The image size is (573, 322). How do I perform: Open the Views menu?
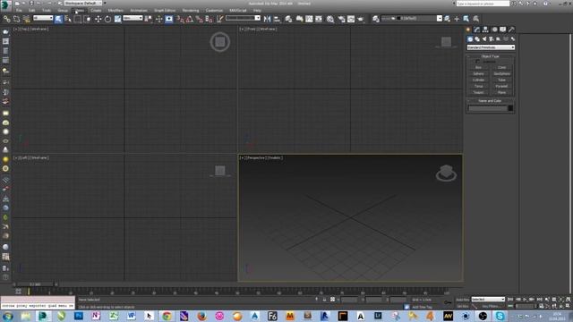pyautogui.click(x=80, y=11)
